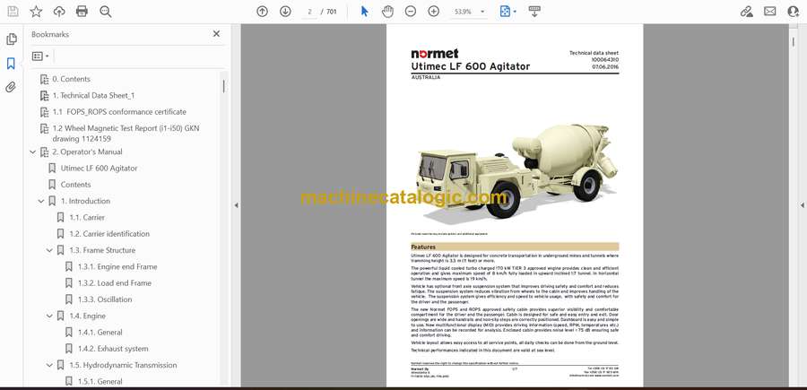
Task: Click the scrolling mode keyboard icon
Action: coord(534,12)
